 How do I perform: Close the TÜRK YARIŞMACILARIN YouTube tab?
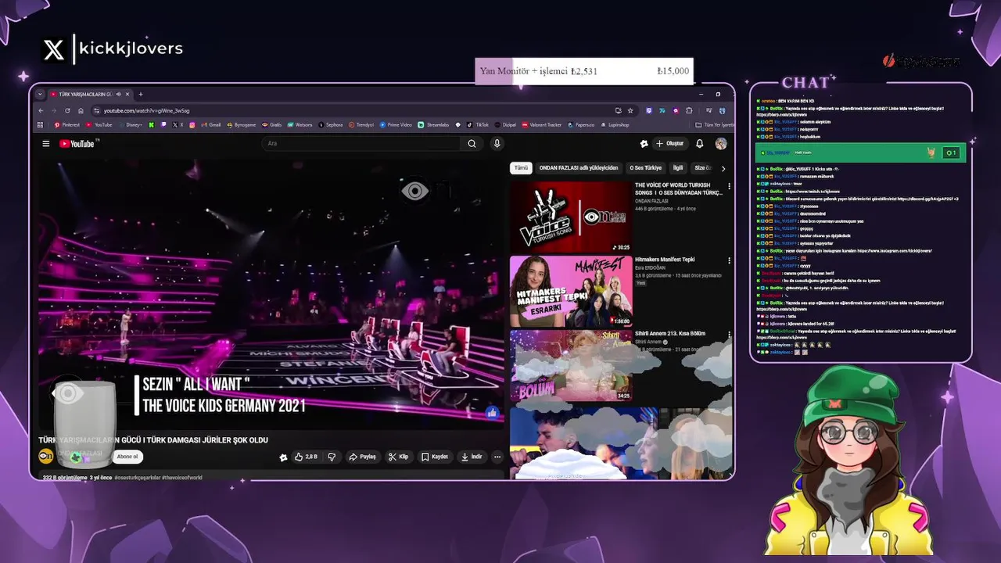[129, 95]
